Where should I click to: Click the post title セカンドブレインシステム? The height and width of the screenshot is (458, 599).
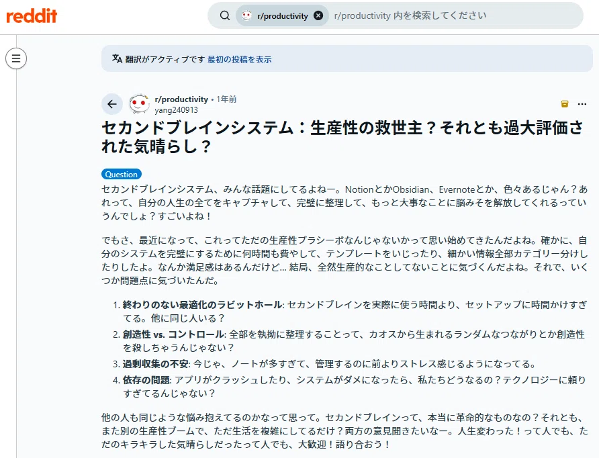pos(342,137)
